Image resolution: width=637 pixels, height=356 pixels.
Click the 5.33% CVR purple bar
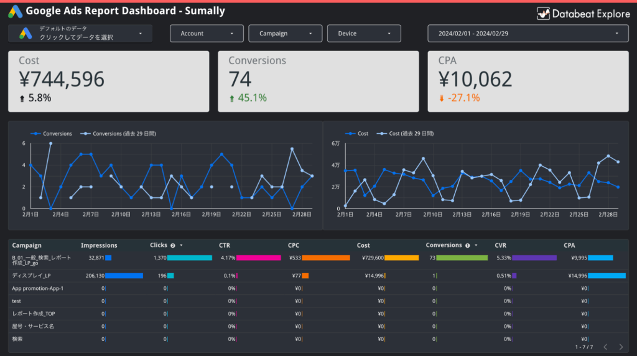(x=534, y=258)
